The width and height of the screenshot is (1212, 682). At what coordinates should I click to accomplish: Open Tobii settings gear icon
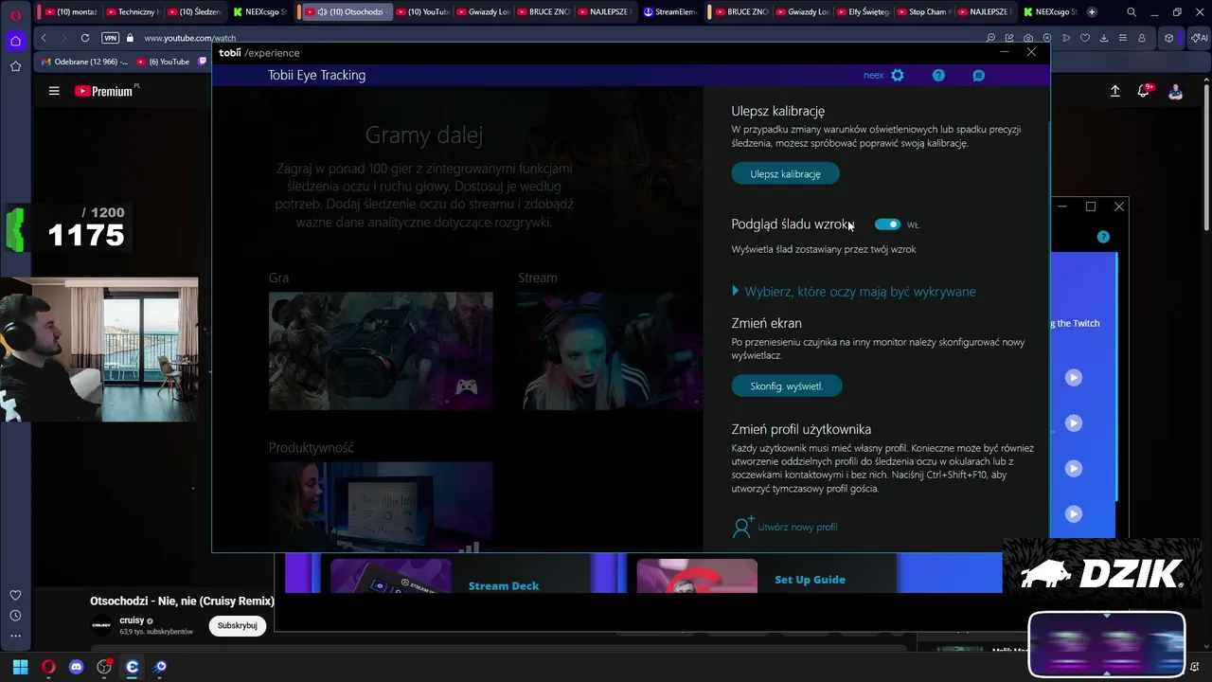point(898,76)
